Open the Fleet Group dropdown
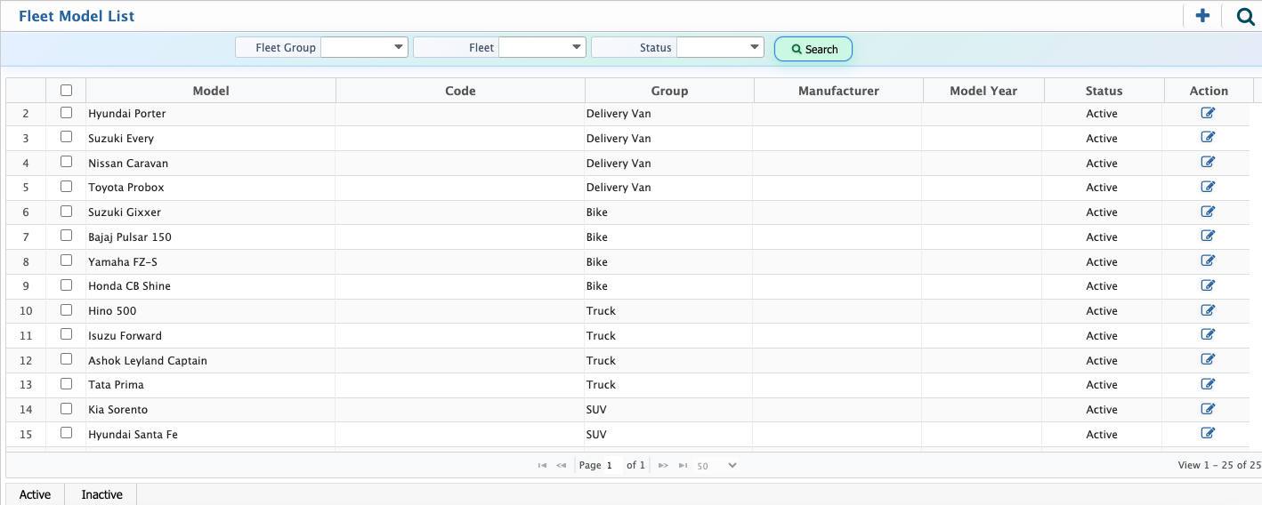The height and width of the screenshot is (505, 1262). [364, 47]
